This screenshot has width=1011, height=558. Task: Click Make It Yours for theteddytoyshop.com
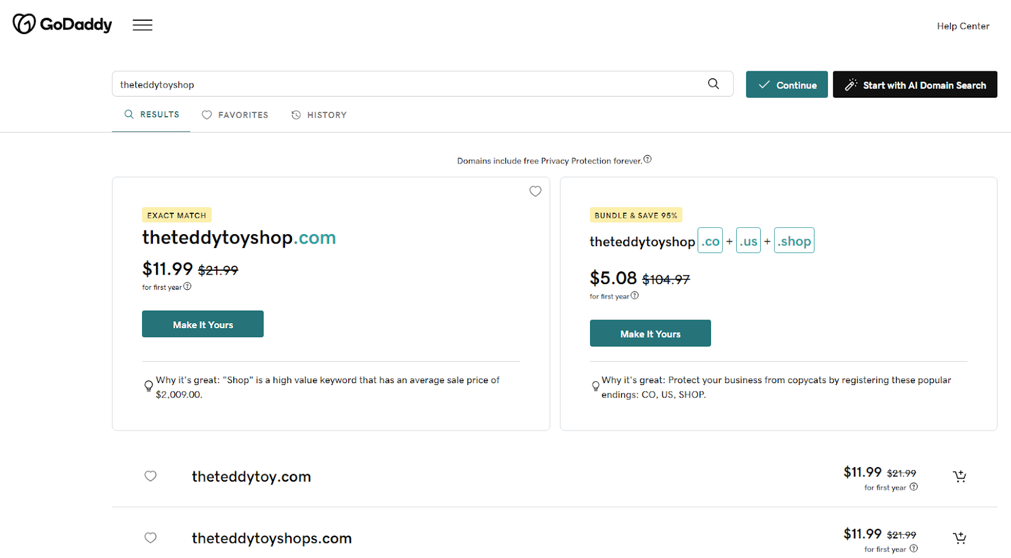(202, 324)
